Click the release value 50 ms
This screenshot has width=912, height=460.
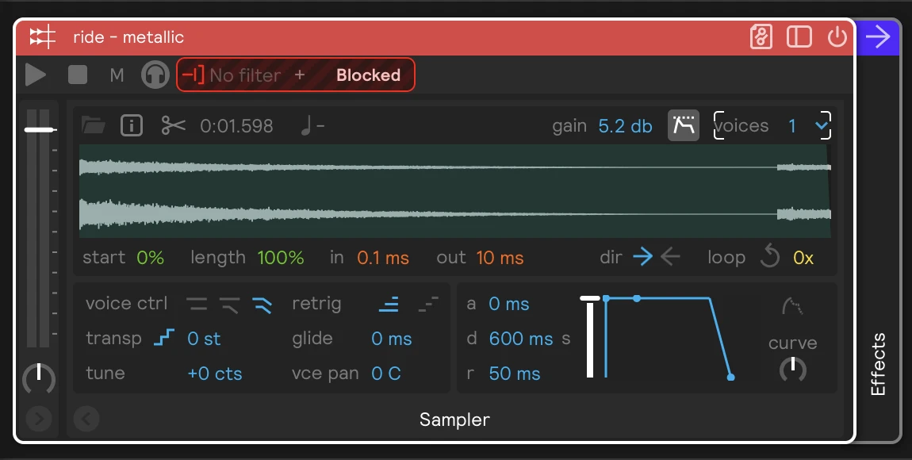(515, 374)
